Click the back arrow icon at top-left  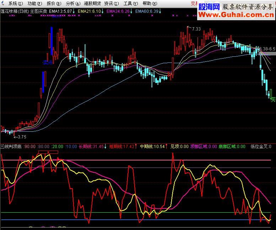pyautogui.click(x=2, y=3)
